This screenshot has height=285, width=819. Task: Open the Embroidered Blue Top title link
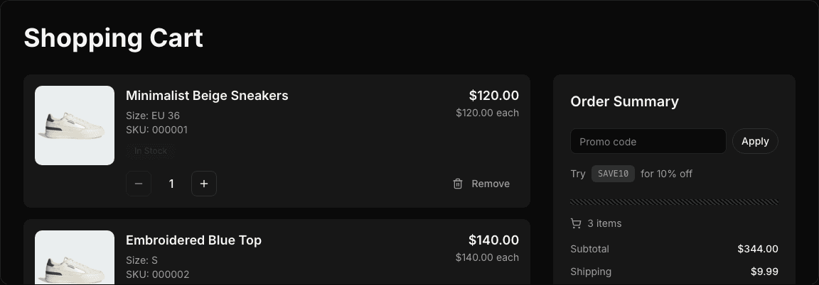[x=193, y=240]
